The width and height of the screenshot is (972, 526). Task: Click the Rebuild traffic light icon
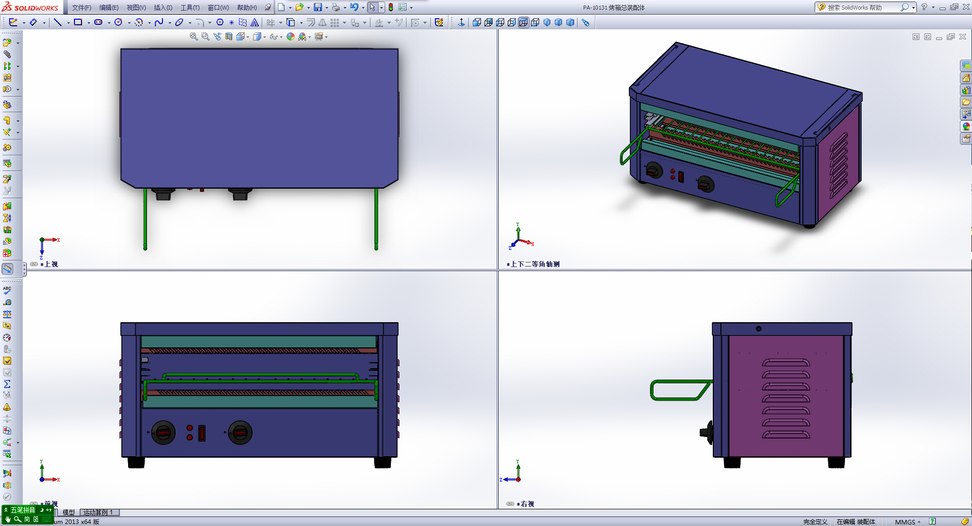(391, 7)
